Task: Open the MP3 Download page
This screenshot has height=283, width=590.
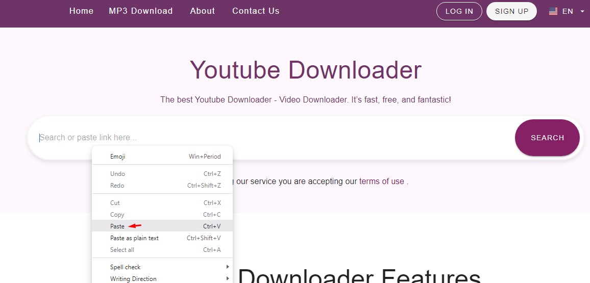Action: click(140, 11)
